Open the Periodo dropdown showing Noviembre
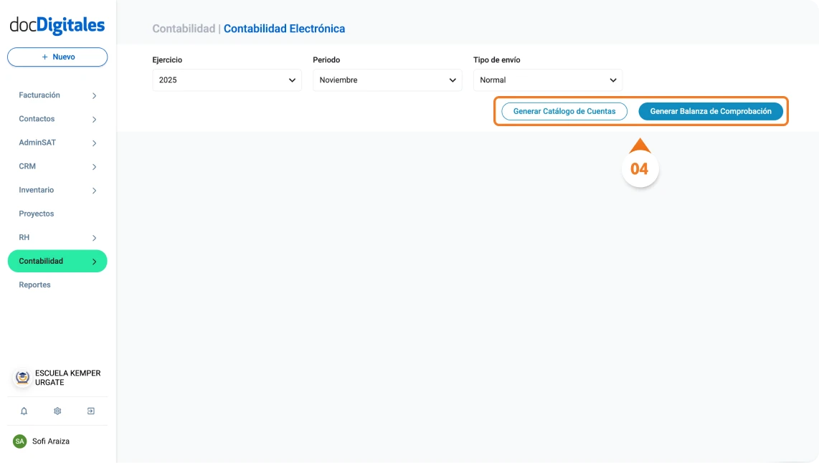This screenshot has width=819, height=463. (x=387, y=80)
